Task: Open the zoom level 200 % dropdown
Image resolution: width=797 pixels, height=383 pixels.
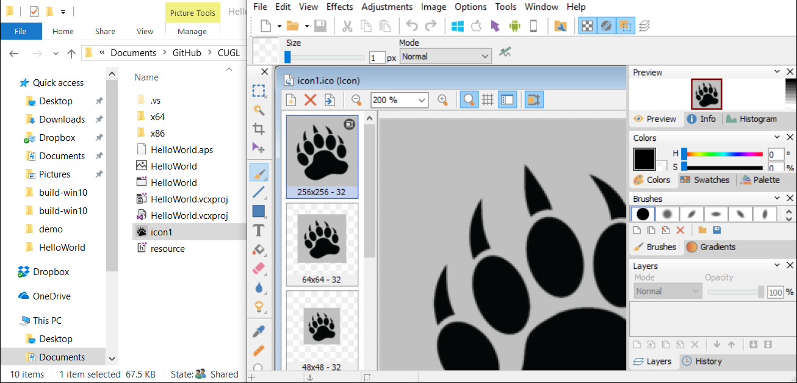Action: [x=422, y=100]
